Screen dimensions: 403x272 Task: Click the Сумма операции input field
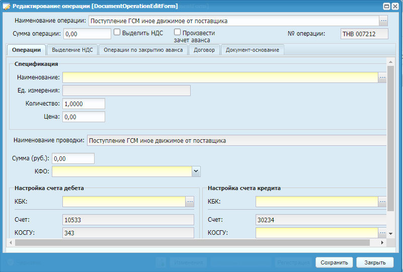(87, 34)
